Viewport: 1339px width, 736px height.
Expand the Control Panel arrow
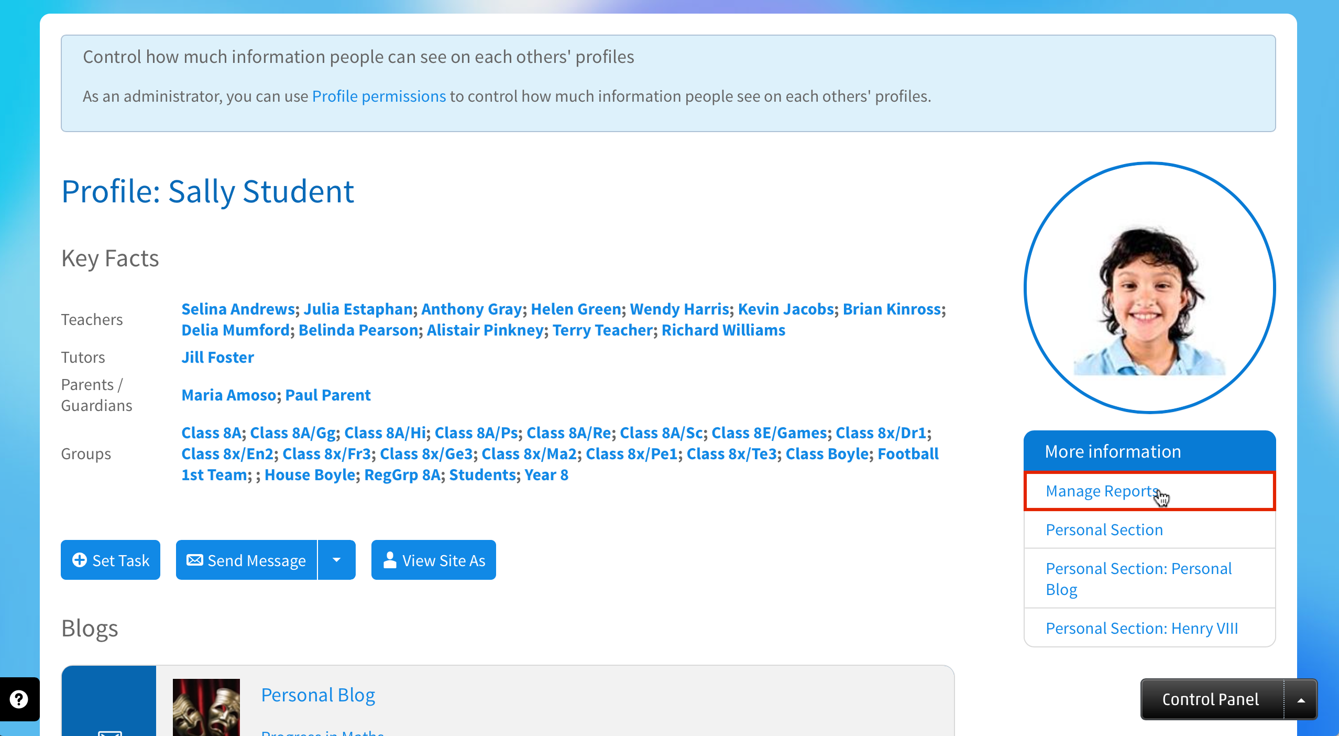pos(1301,699)
